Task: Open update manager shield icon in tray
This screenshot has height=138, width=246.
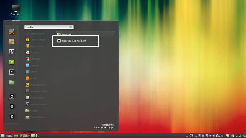Action: pos(228,136)
